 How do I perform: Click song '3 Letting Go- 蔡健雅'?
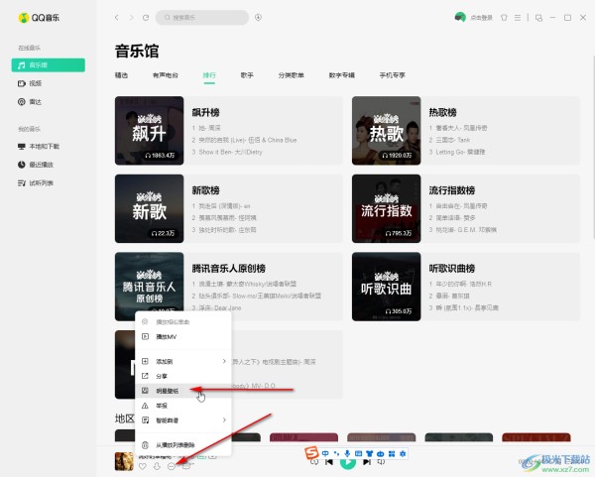(457, 152)
